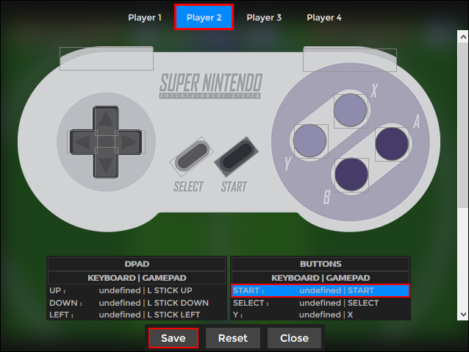Click the vertical scrollbar thumb
Screen dimensions: 469x352
tap(463, 125)
